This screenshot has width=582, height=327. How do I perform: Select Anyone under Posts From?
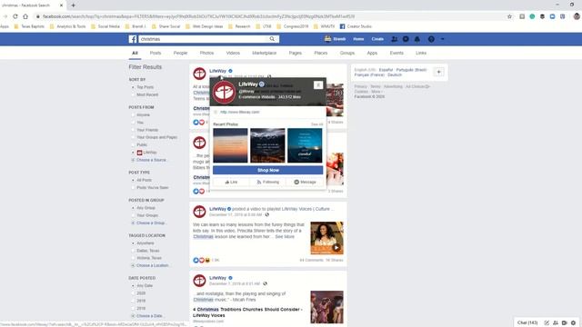pyautogui.click(x=143, y=115)
